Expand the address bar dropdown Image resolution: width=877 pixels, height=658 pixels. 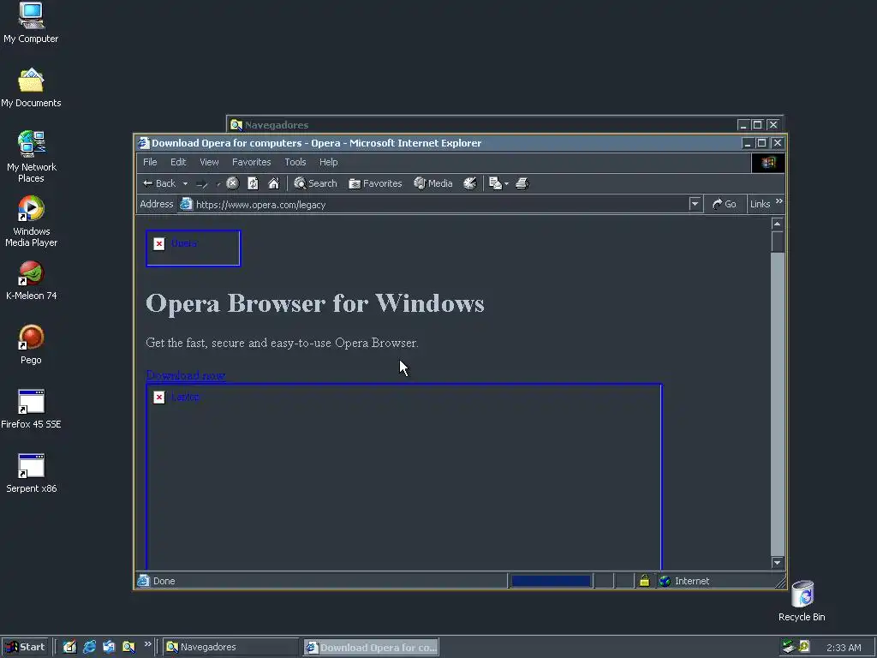coord(695,204)
